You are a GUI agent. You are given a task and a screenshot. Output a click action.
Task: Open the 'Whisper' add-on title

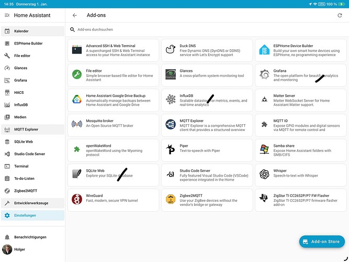click(280, 171)
